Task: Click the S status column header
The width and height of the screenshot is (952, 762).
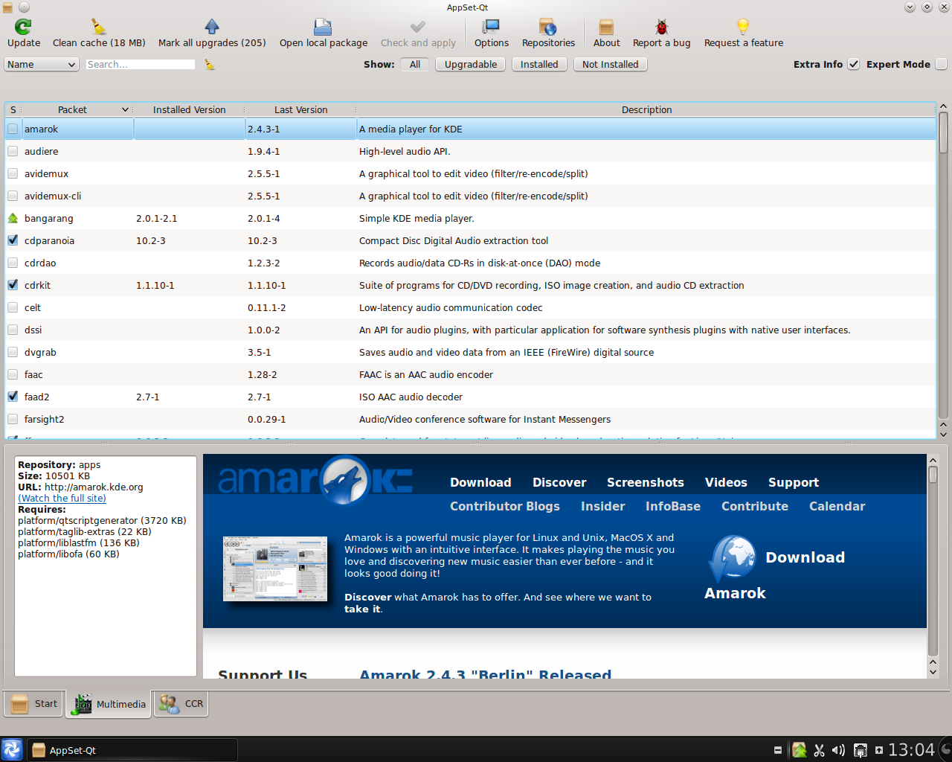Action: tap(13, 109)
